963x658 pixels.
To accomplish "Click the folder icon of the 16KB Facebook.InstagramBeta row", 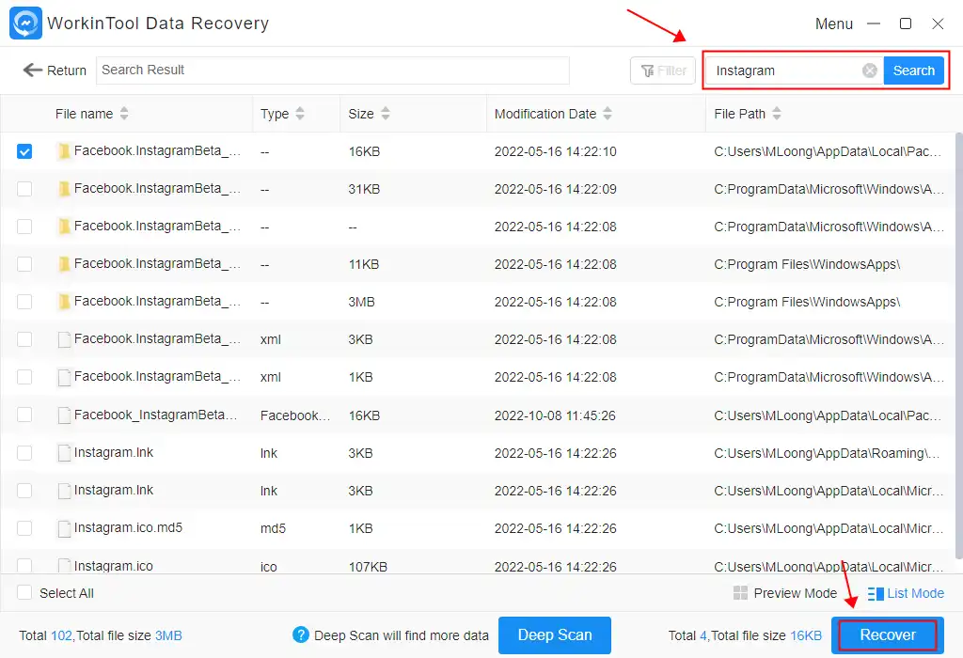I will point(64,151).
